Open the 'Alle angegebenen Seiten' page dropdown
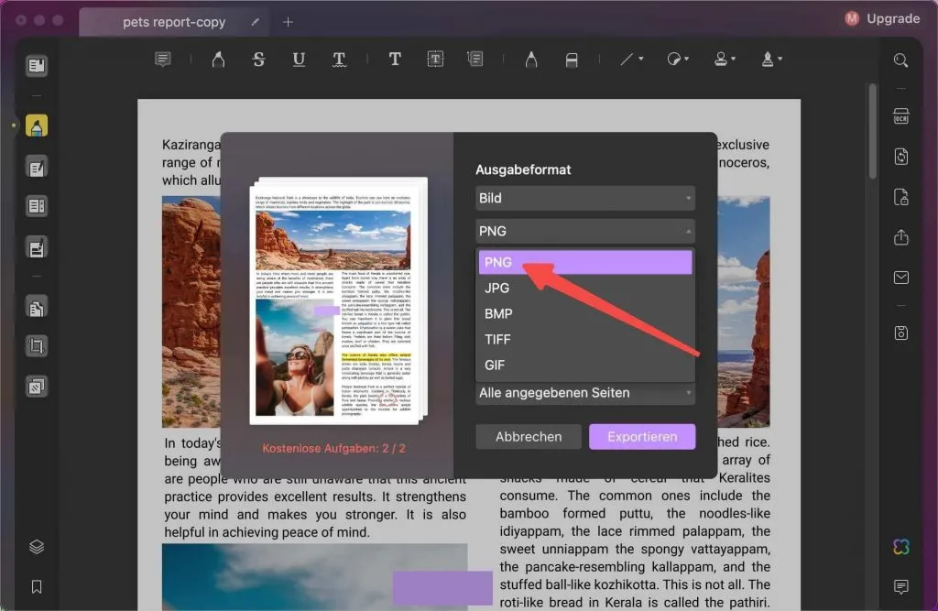The height and width of the screenshot is (611, 938). [x=584, y=392]
